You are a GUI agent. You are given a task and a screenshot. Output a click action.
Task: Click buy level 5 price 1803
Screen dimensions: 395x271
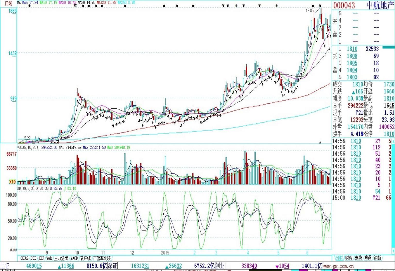(x=352, y=77)
